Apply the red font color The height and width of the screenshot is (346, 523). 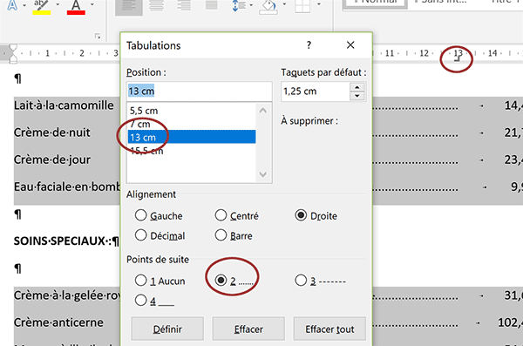click(x=76, y=7)
